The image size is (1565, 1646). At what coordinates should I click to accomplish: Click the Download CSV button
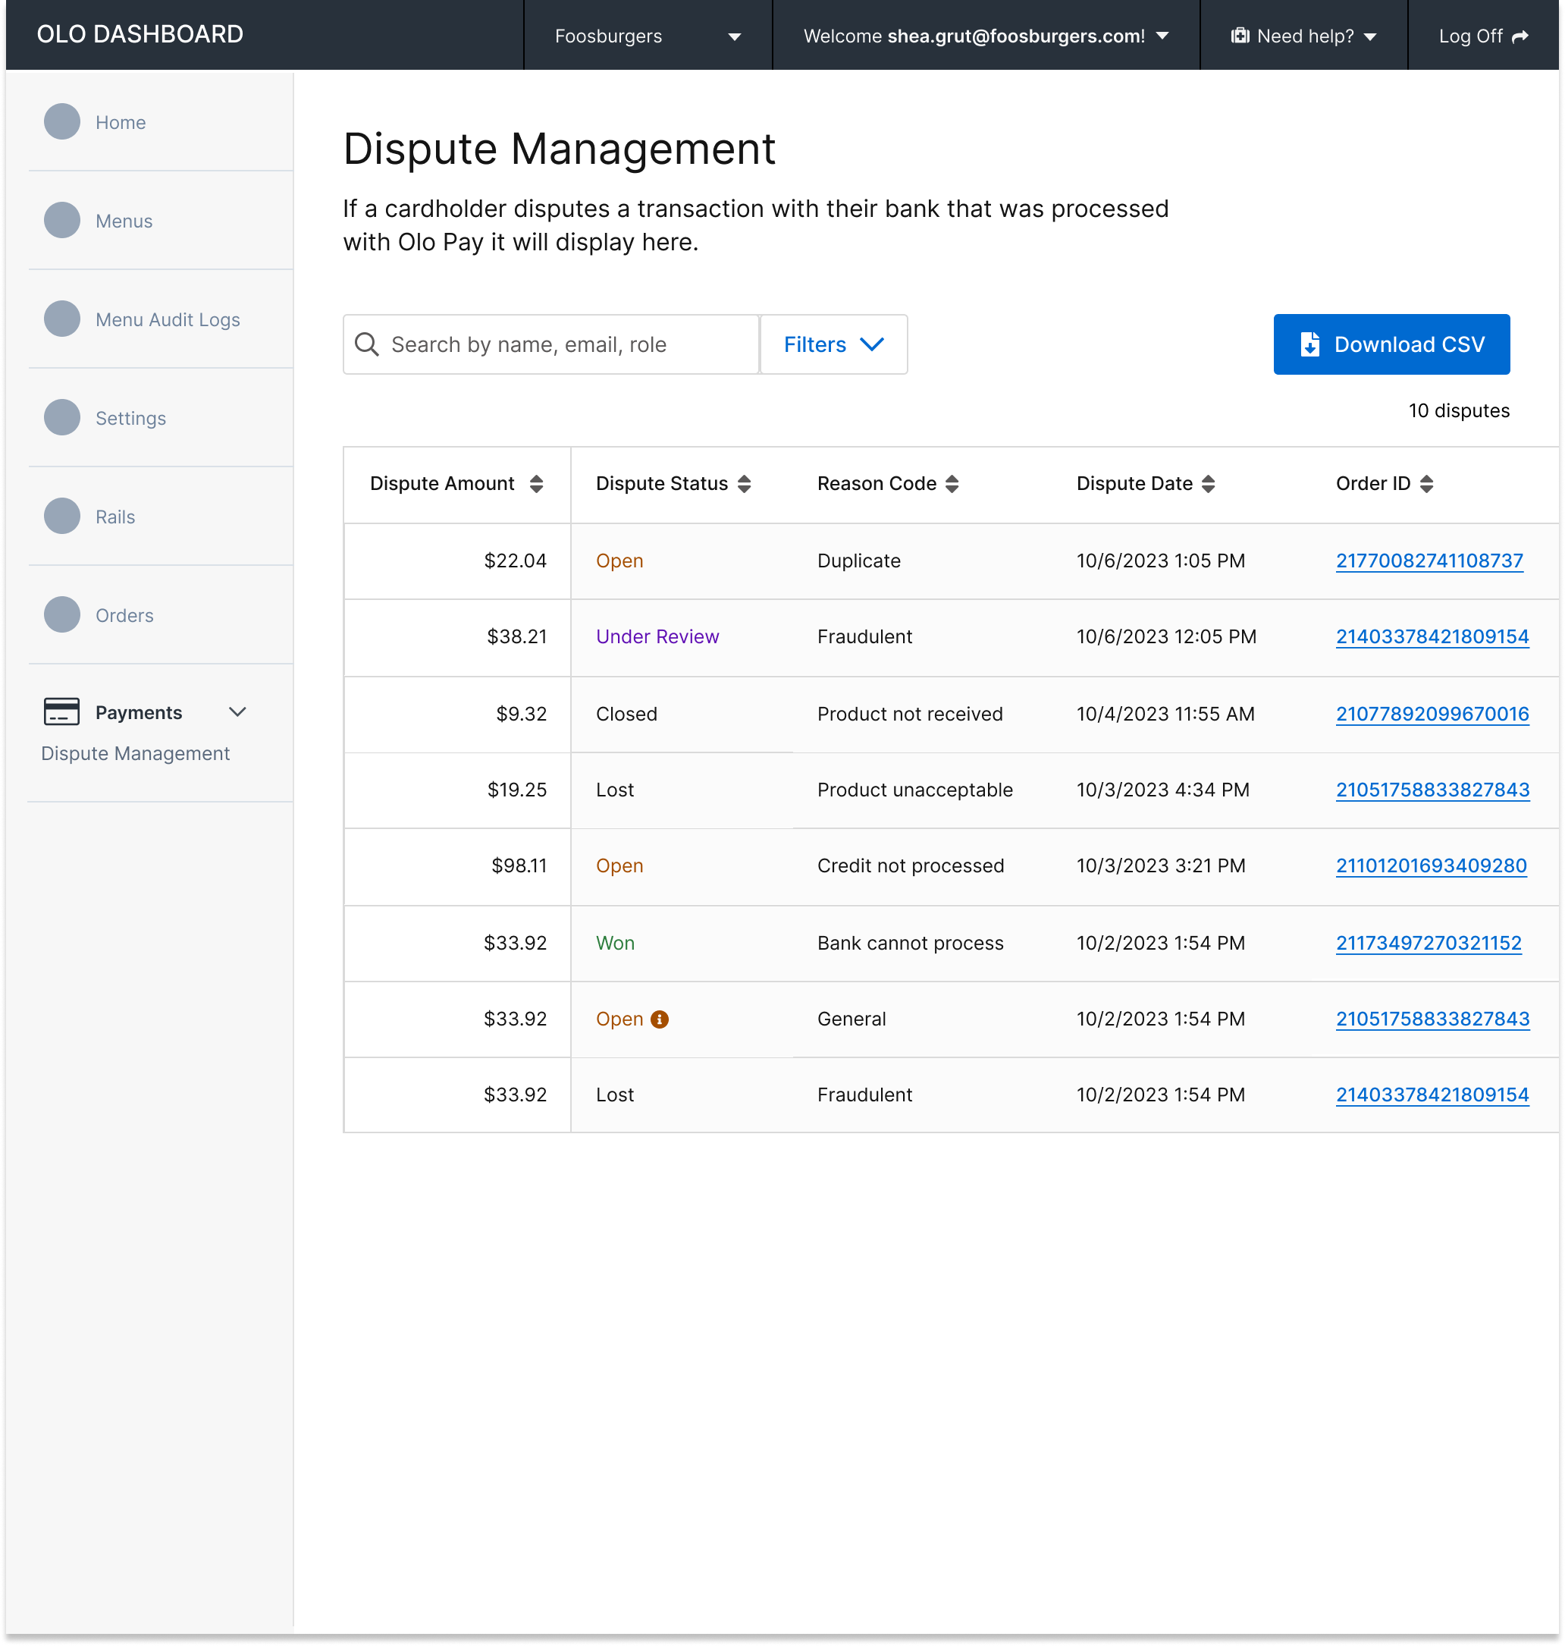[x=1391, y=344]
